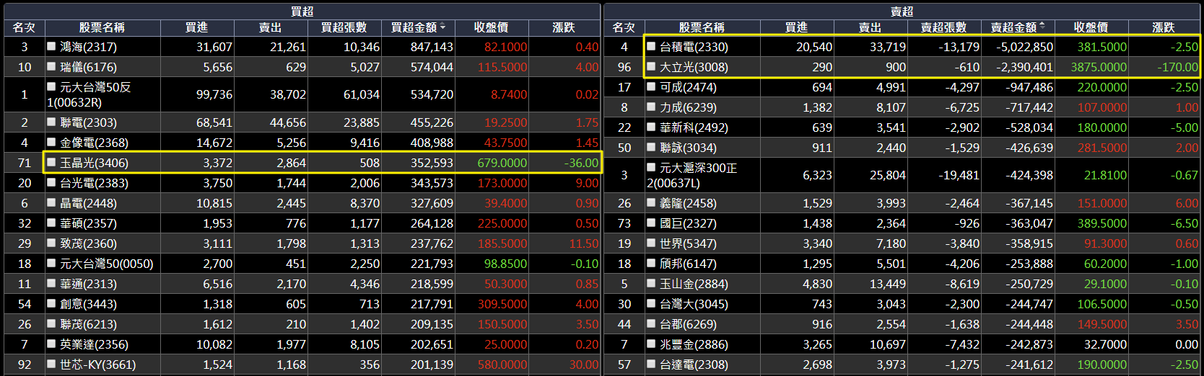
Task: Check the box beside 金像電(2368)
Action: point(51,142)
